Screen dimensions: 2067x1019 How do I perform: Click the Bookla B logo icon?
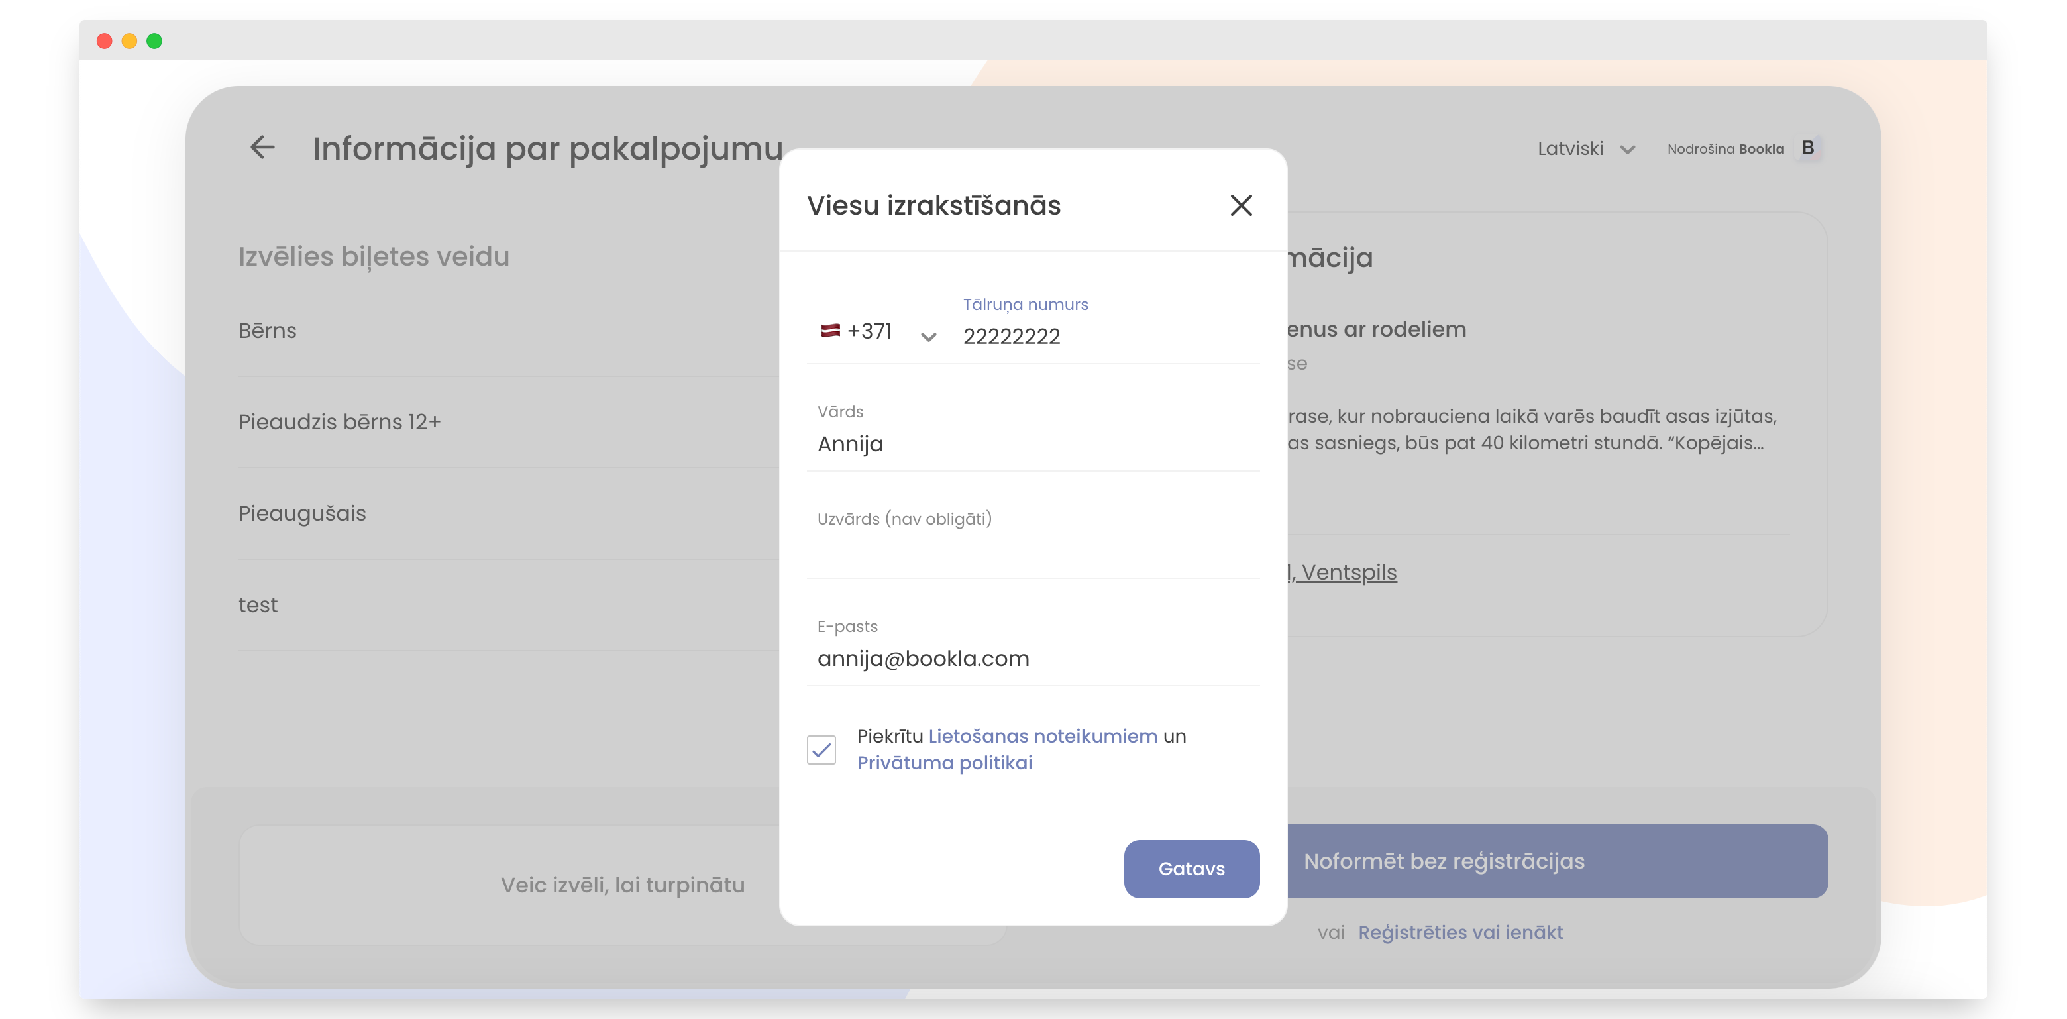1808,148
